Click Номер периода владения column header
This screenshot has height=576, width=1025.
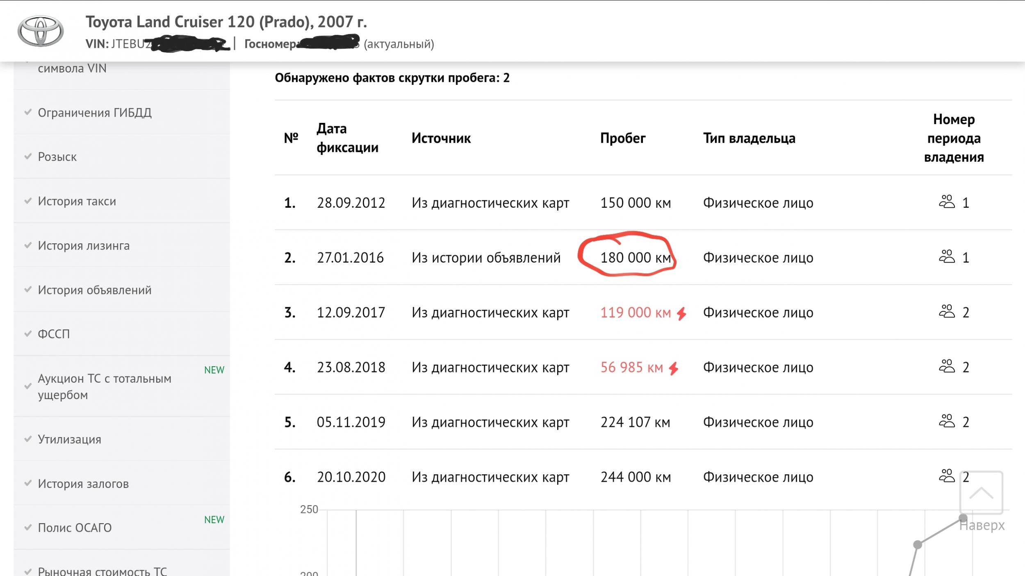[x=954, y=138]
